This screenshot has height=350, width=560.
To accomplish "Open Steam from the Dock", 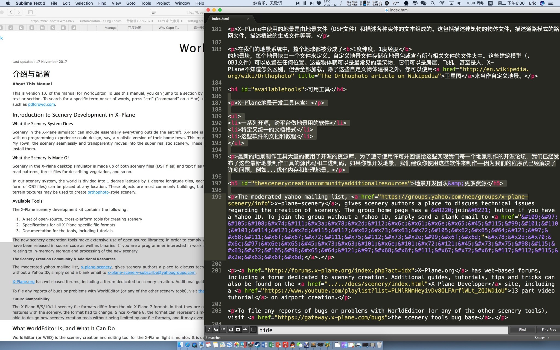I will point(257,345).
